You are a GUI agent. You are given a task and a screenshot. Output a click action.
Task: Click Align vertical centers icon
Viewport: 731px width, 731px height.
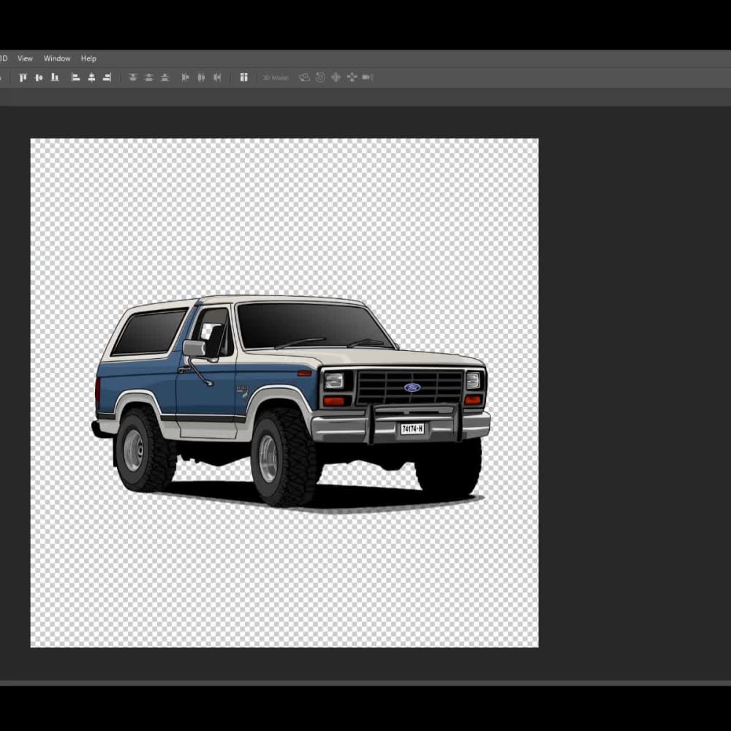pos(39,77)
